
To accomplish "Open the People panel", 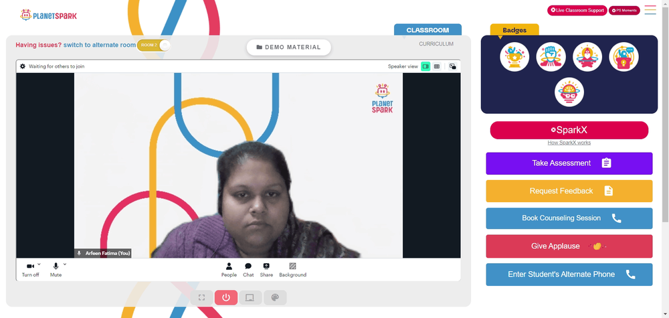I will pyautogui.click(x=229, y=270).
